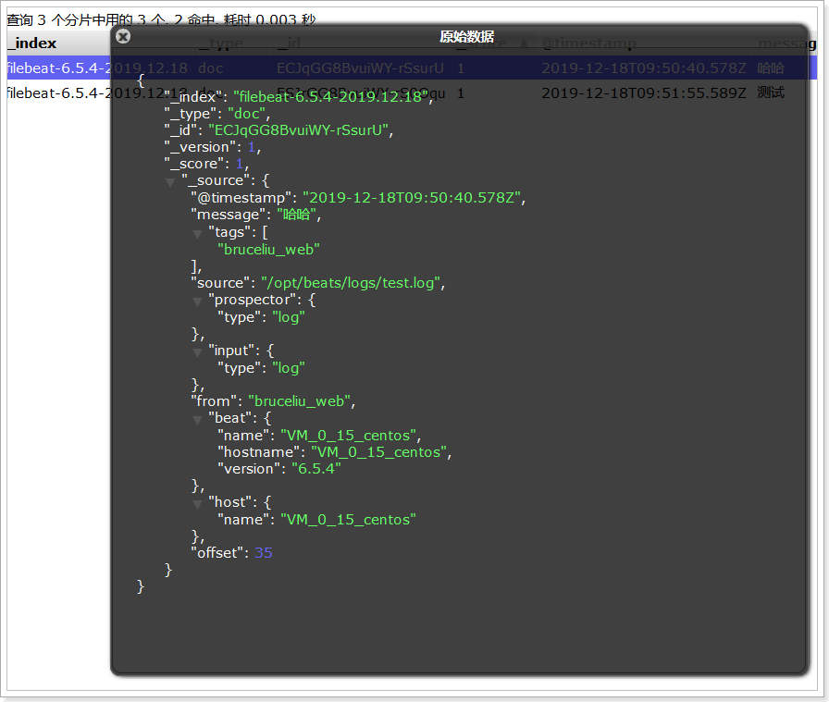Collapse the "_source" object node
This screenshot has width=829, height=702.
[x=169, y=182]
